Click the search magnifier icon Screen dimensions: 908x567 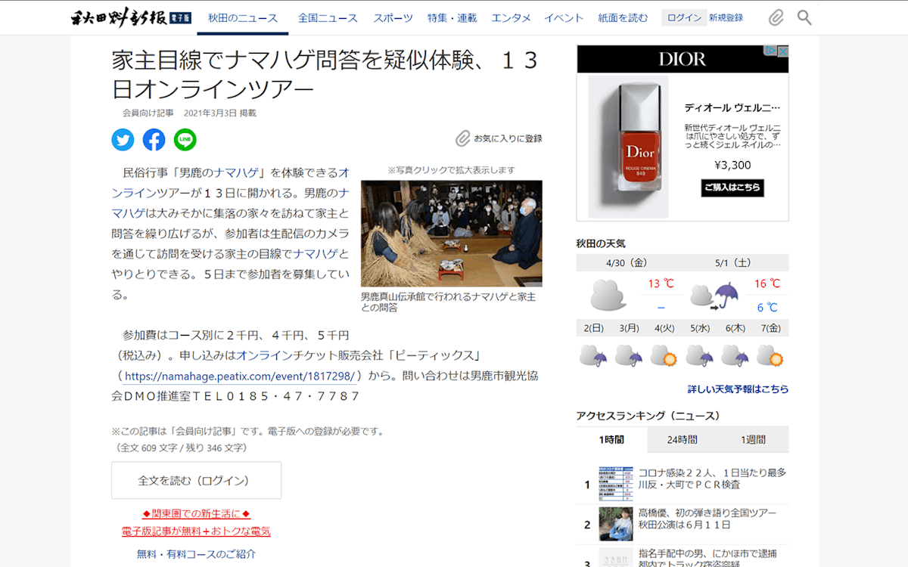tap(804, 17)
